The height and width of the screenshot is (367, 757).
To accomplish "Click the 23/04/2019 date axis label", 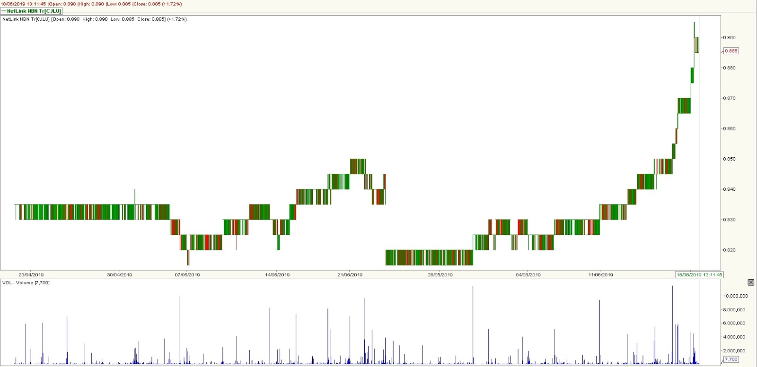I will (31, 274).
